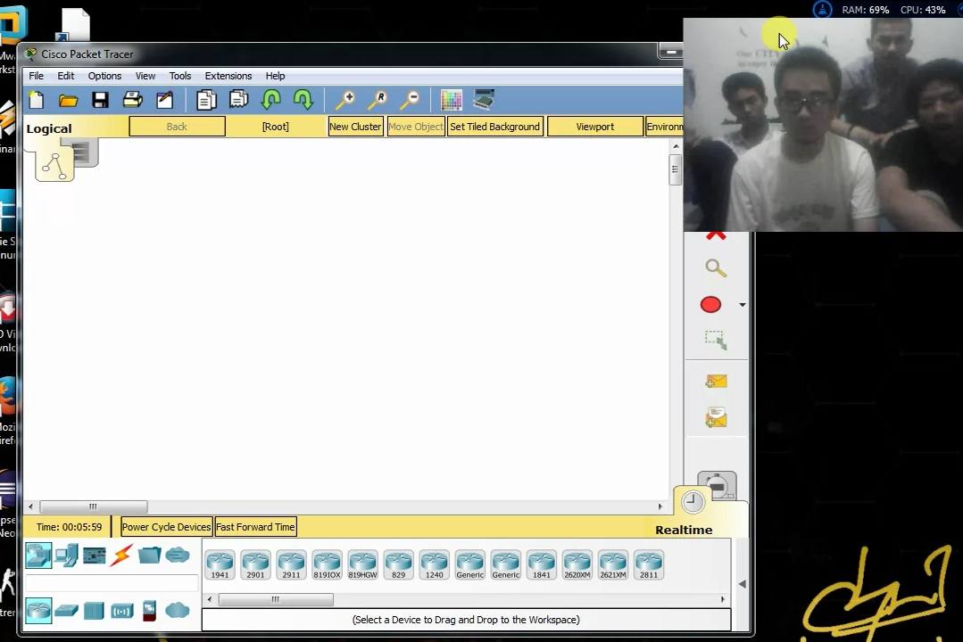This screenshot has height=642, width=963.
Task: Undo with the left green arrow icon
Action: (x=270, y=100)
